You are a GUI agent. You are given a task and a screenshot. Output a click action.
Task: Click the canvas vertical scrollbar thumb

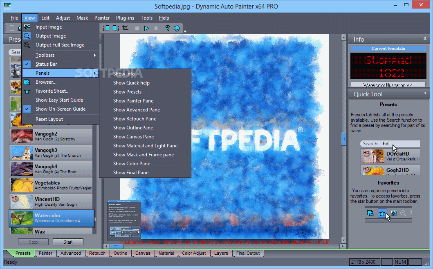[x=343, y=139]
